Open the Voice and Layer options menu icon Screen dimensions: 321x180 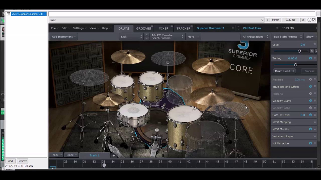[x=315, y=136]
